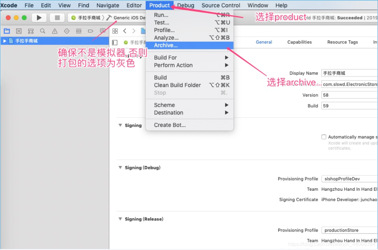Enable Automatically manage signing checkbox
378x250 pixels.
tap(324, 137)
